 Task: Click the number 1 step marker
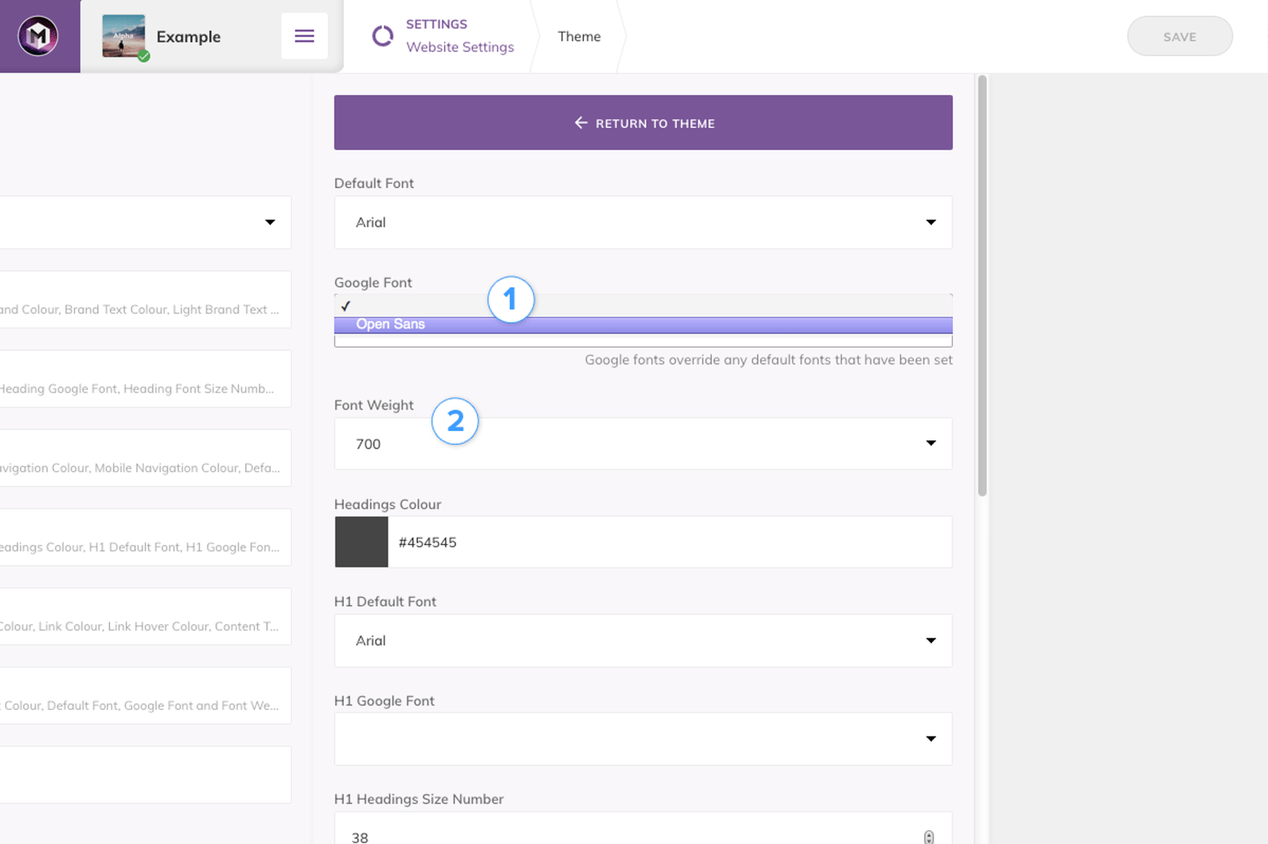[511, 300]
